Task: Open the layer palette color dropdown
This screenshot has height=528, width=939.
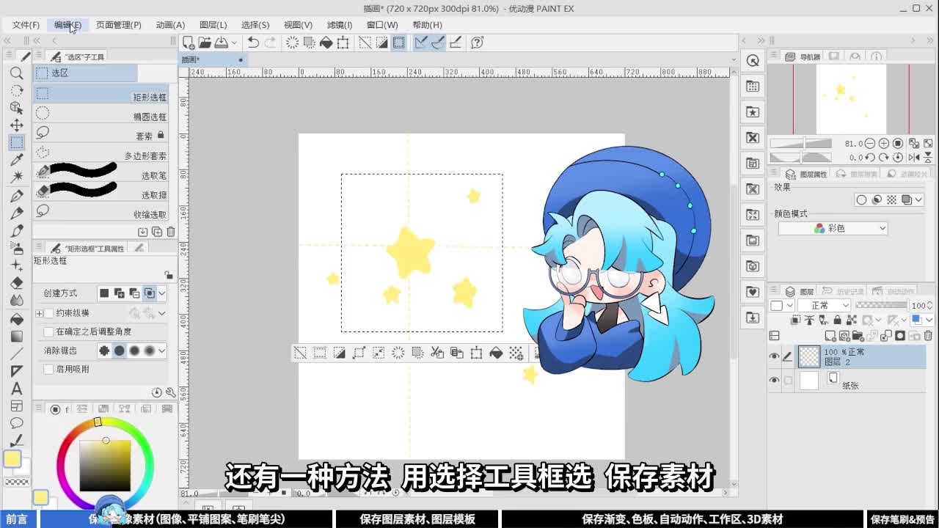Action: point(781,305)
